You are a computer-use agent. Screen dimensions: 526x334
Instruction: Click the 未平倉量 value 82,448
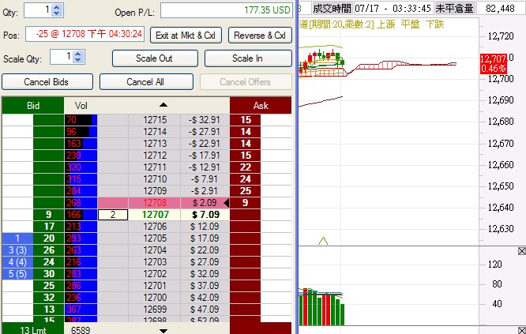click(500, 8)
